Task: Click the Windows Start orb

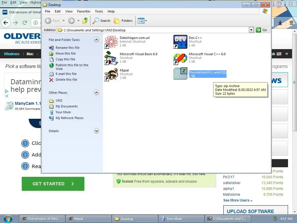Action: pos(8,219)
